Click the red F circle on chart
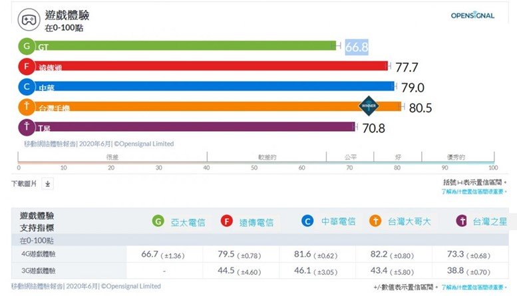 click(x=27, y=67)
